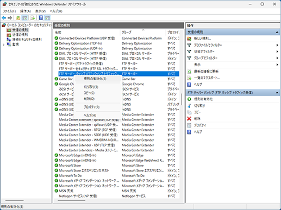Image resolution: width=281 pixels, height=210 pixels.
Task: Open the 操作(A) menu
Action: pyautogui.click(x=26, y=11)
